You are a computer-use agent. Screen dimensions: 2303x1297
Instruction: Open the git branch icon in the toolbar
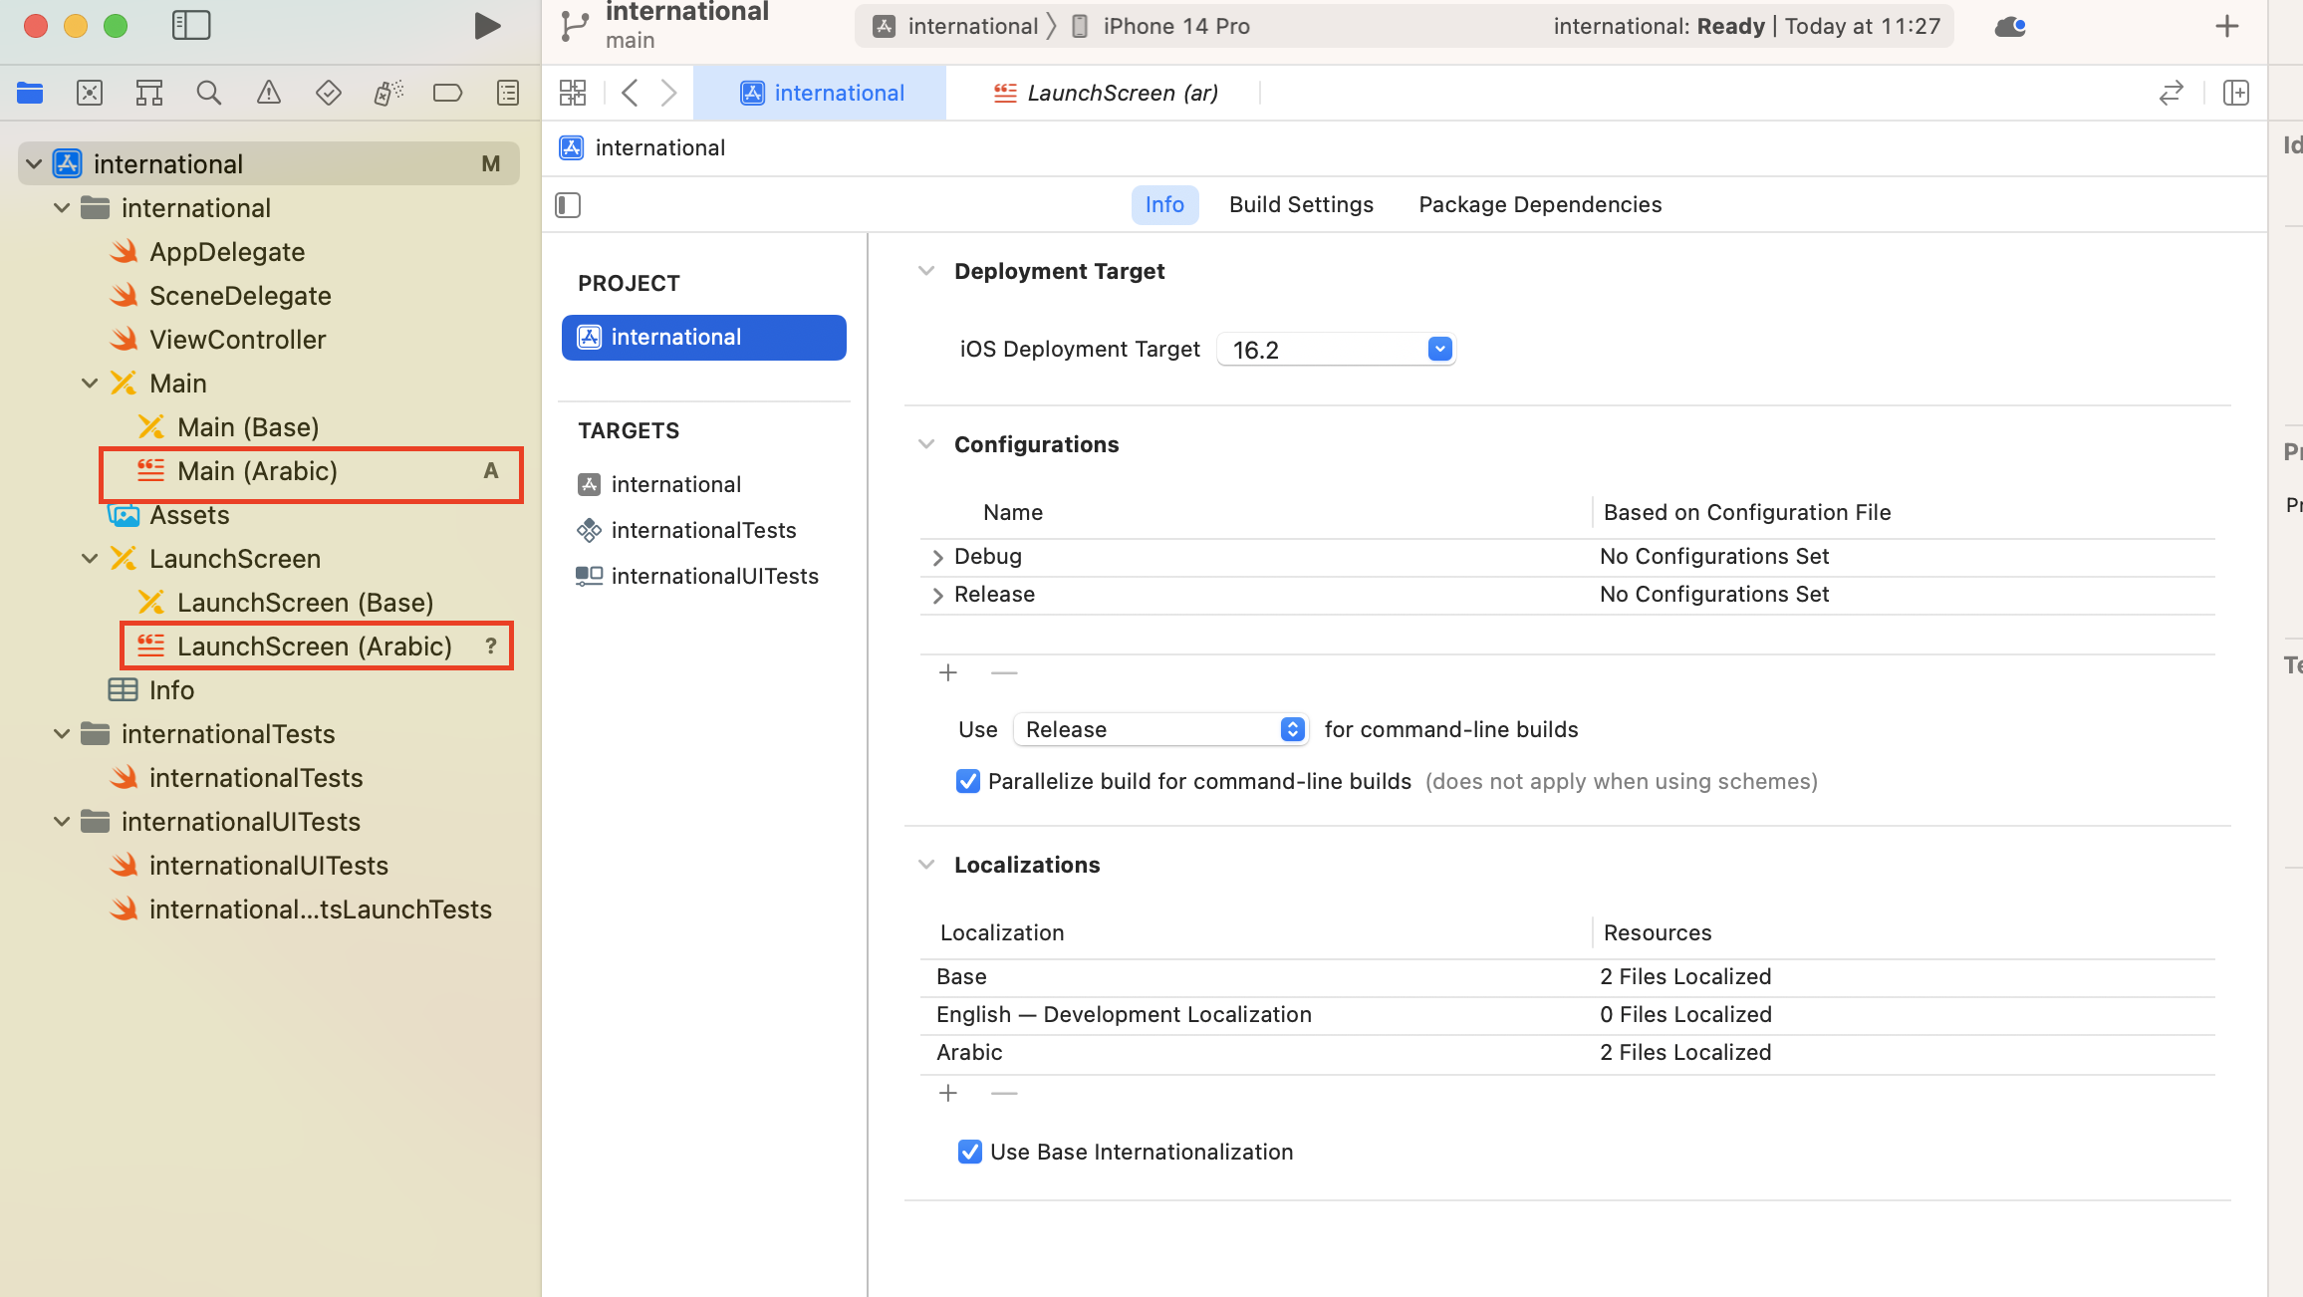tap(575, 26)
